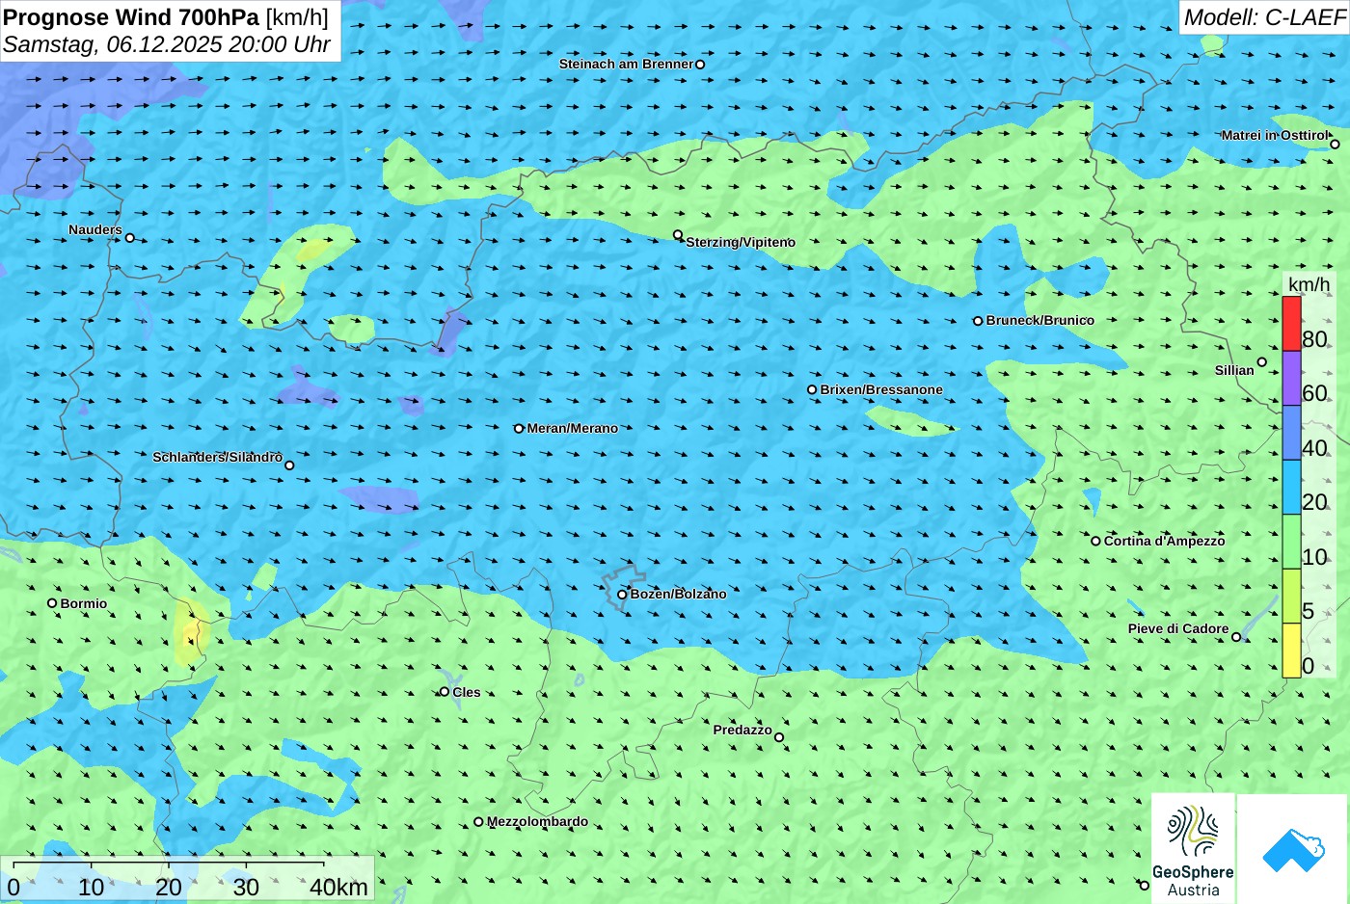Click the cyan 20 km/h legend swatch
Screen dimensions: 1350x904
(1291, 487)
